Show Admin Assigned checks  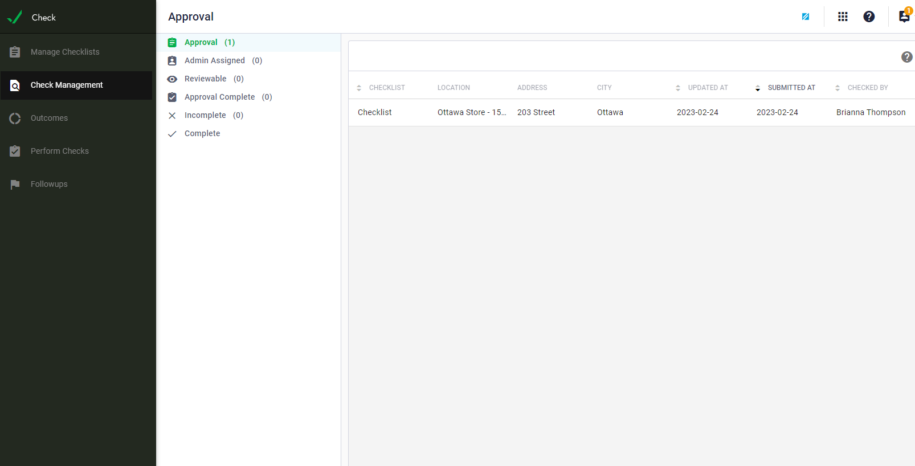[215, 60]
